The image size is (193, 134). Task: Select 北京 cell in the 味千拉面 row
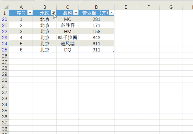point(45,37)
